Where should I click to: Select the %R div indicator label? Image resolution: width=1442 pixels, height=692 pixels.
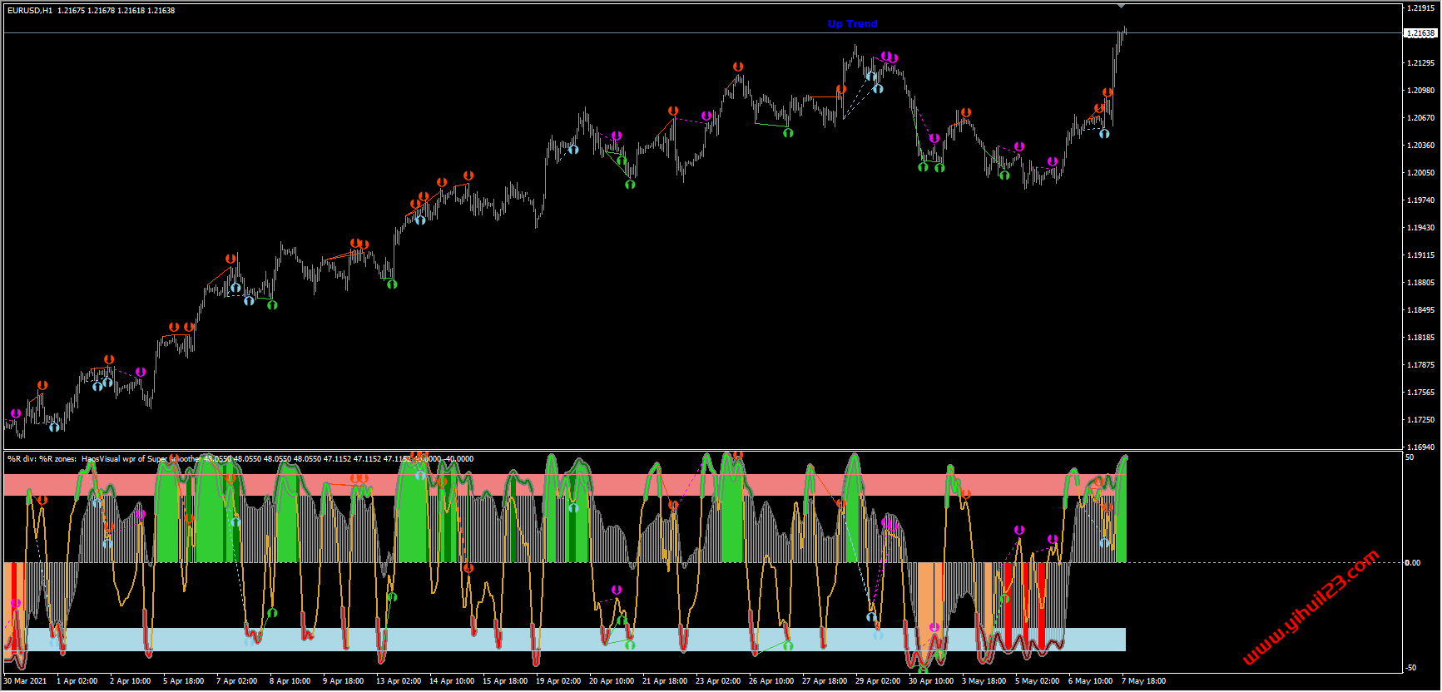coord(42,459)
